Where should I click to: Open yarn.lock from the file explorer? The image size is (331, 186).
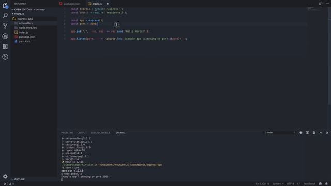[24, 41]
